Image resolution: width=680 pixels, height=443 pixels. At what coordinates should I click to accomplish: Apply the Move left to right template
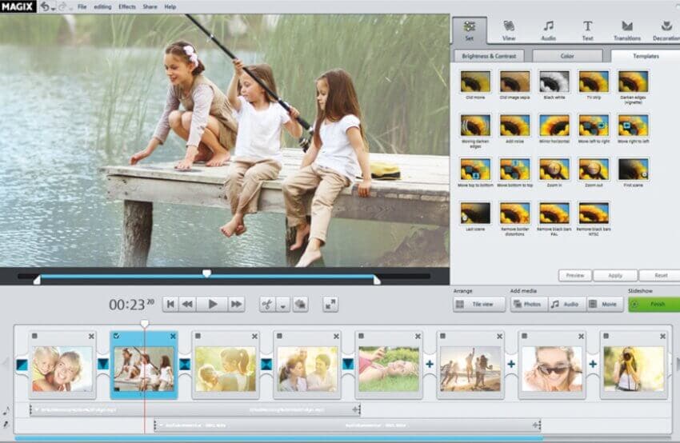594,126
